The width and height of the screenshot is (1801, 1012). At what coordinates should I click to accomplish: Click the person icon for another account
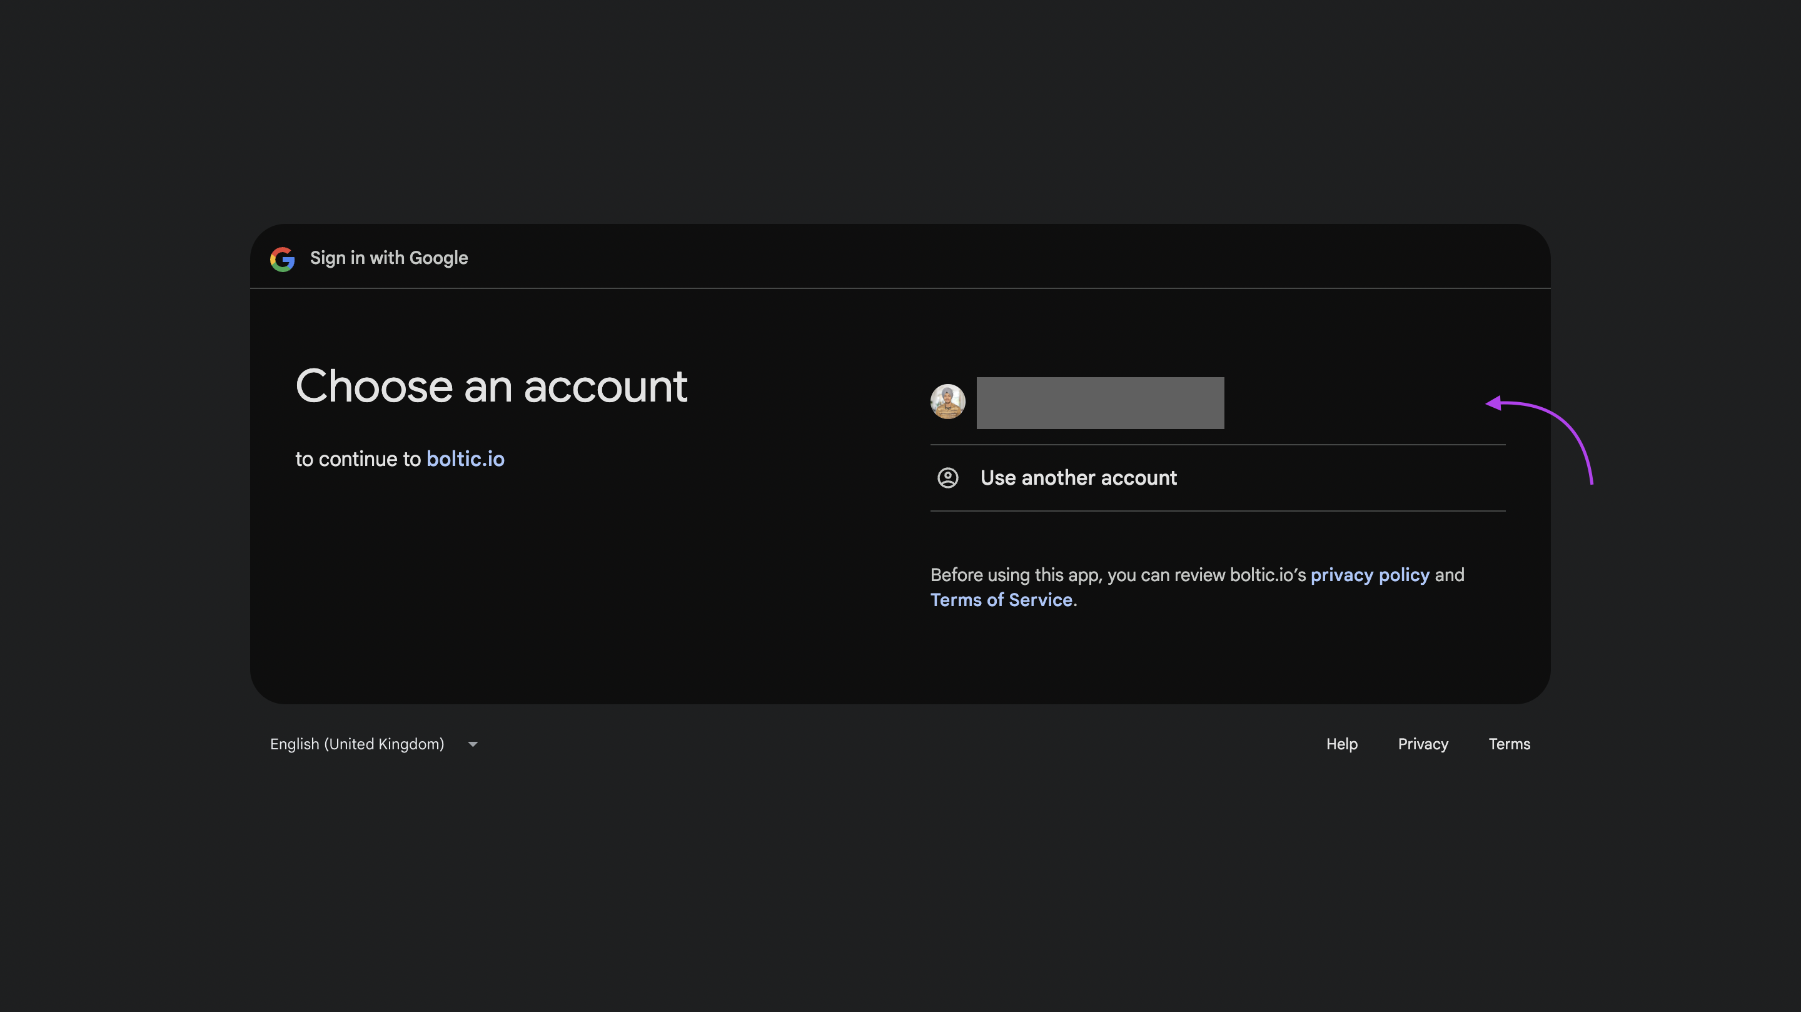(x=947, y=478)
